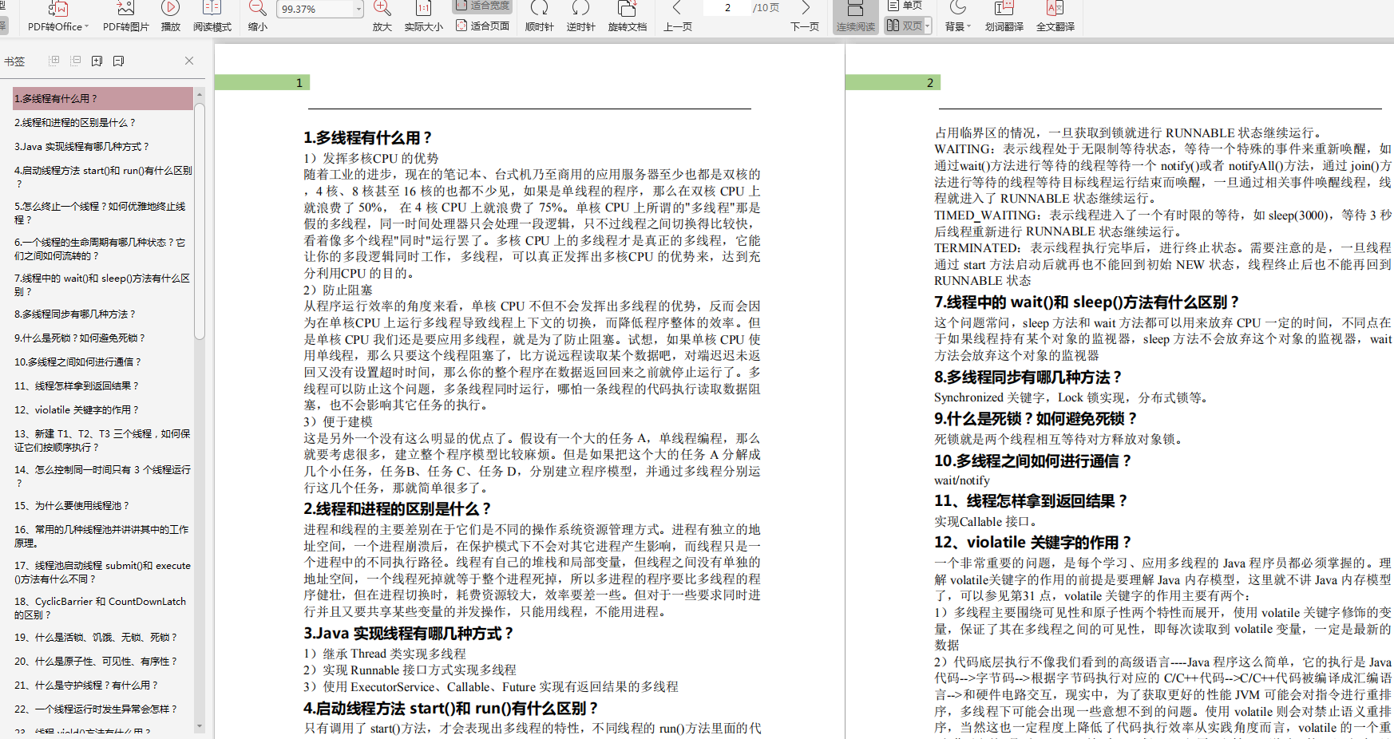Screen dimensions: 1394x739
Task: Select bookmark 13、新建 T1、T2、T3 三个线程
Action: click(103, 440)
